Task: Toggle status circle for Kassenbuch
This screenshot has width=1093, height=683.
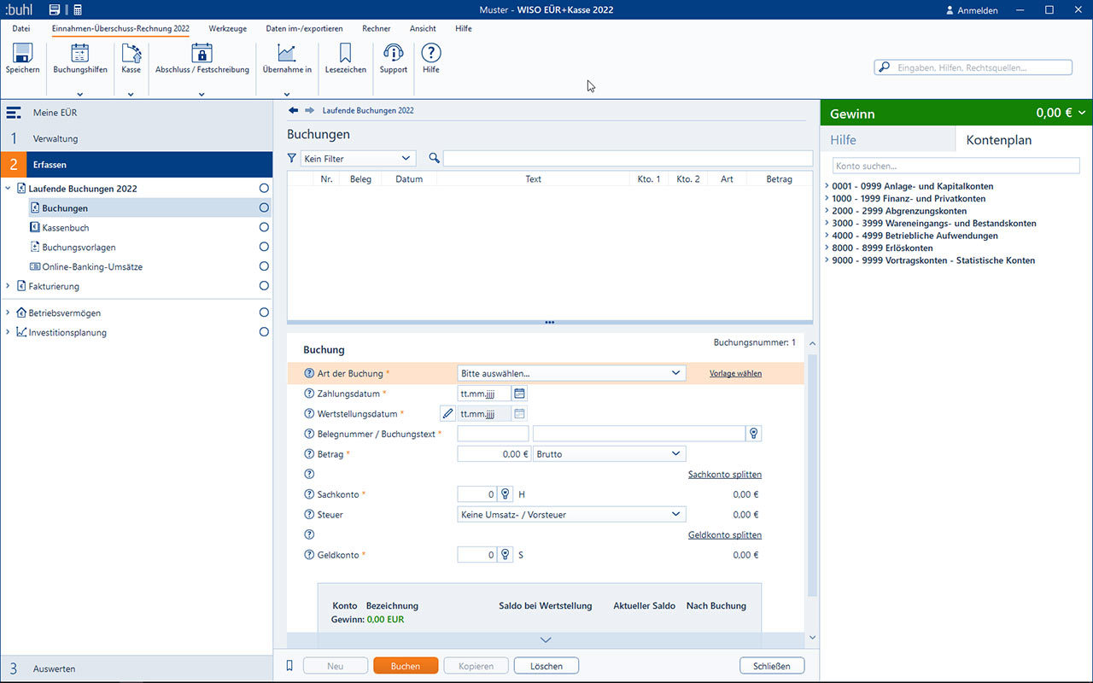Action: point(264,227)
